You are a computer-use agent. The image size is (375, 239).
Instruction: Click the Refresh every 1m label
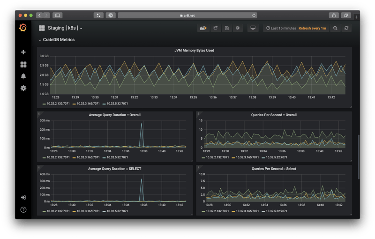tap(312, 28)
